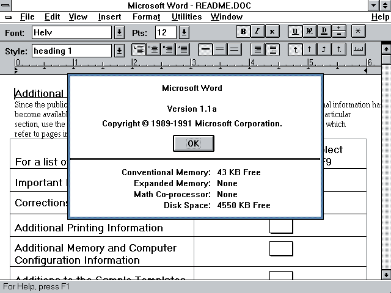Open the Insert menu
The height and width of the screenshot is (293, 391).
[x=109, y=16]
